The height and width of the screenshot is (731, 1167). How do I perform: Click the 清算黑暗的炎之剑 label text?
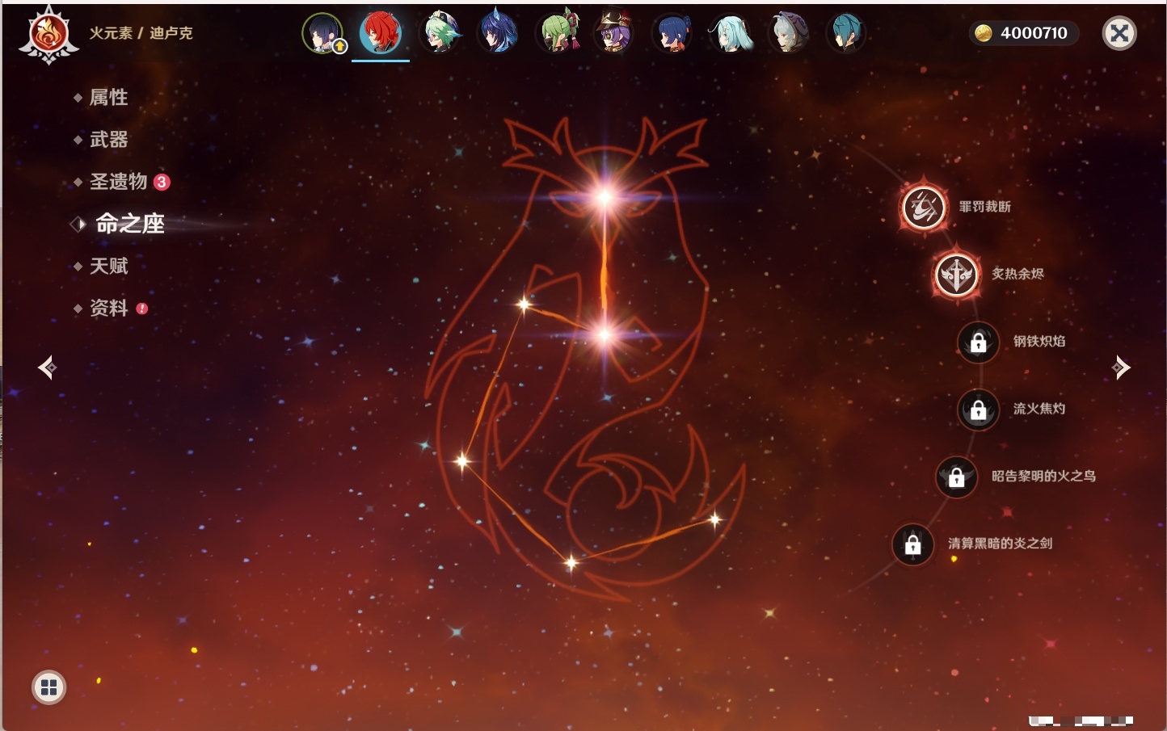[1000, 544]
